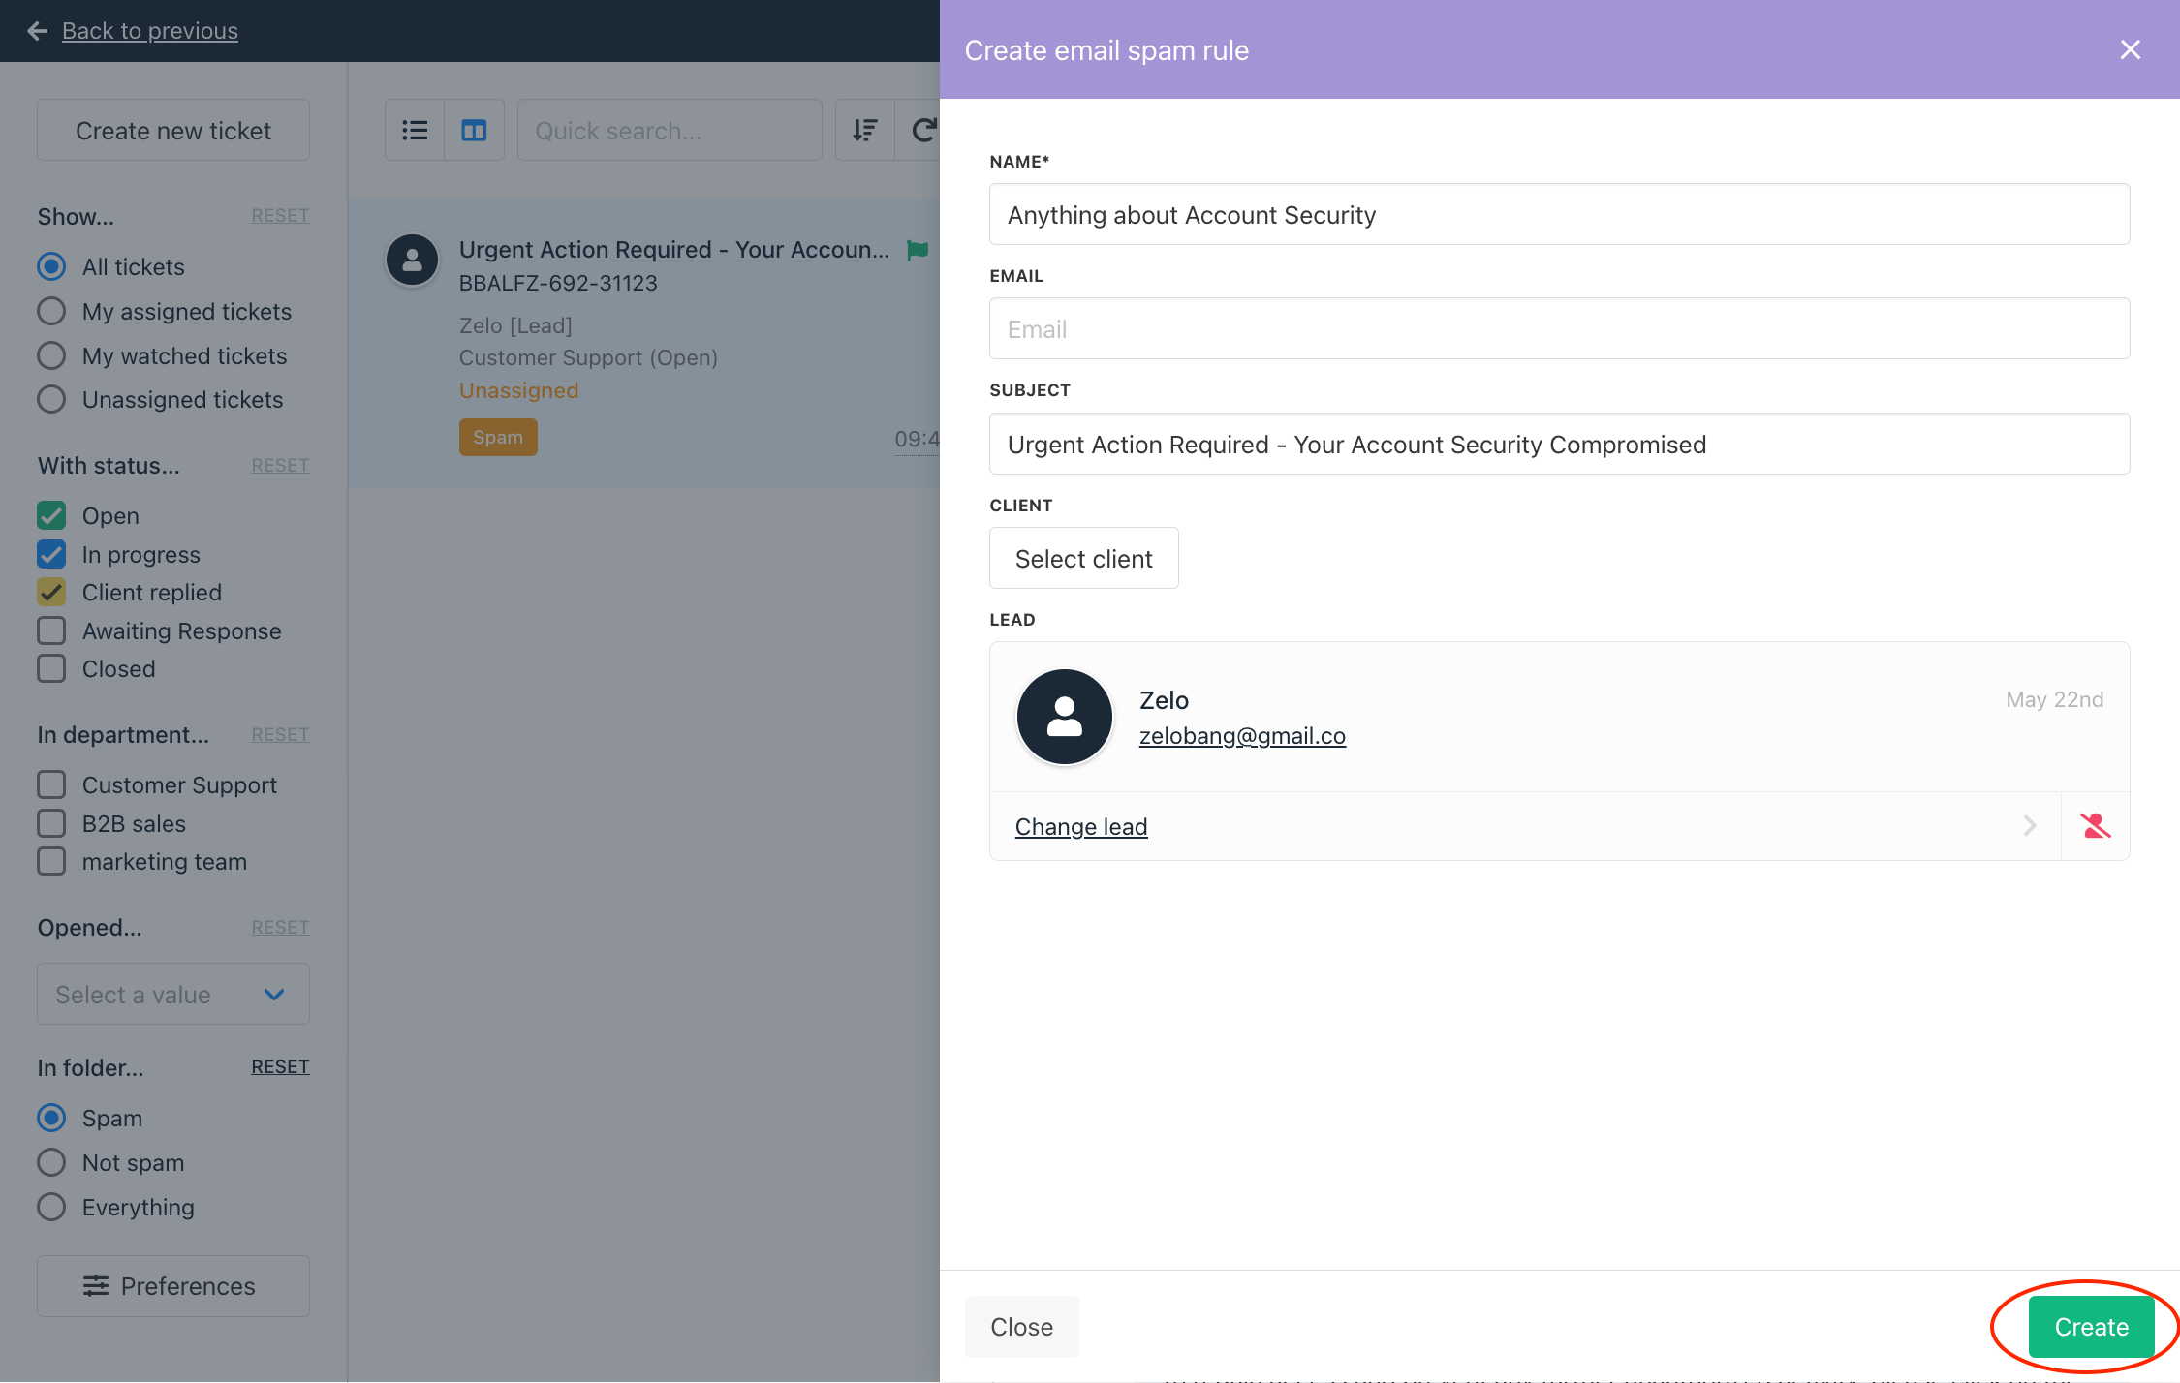Reset the With status filter
The width and height of the screenshot is (2180, 1383).
click(x=280, y=465)
